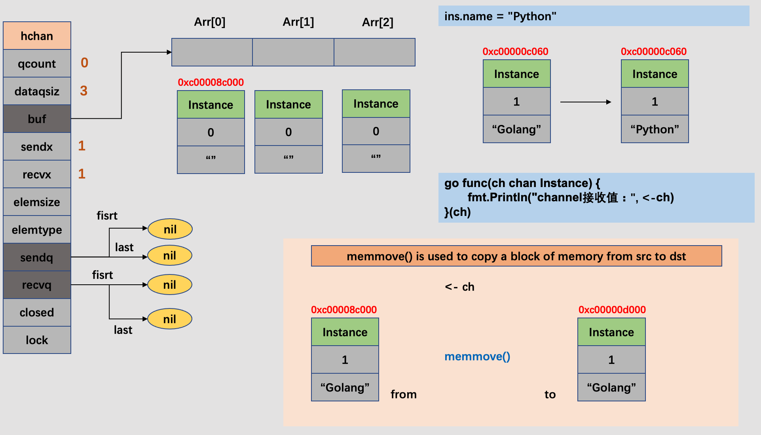Click the recvq field cell
The width and height of the screenshot is (761, 435).
pyautogui.click(x=37, y=285)
